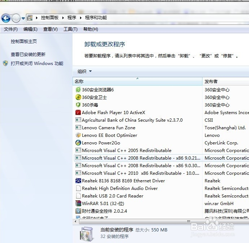Sort by 发布者 column header
Screen dimensions: 249x243
pyautogui.click(x=226, y=81)
